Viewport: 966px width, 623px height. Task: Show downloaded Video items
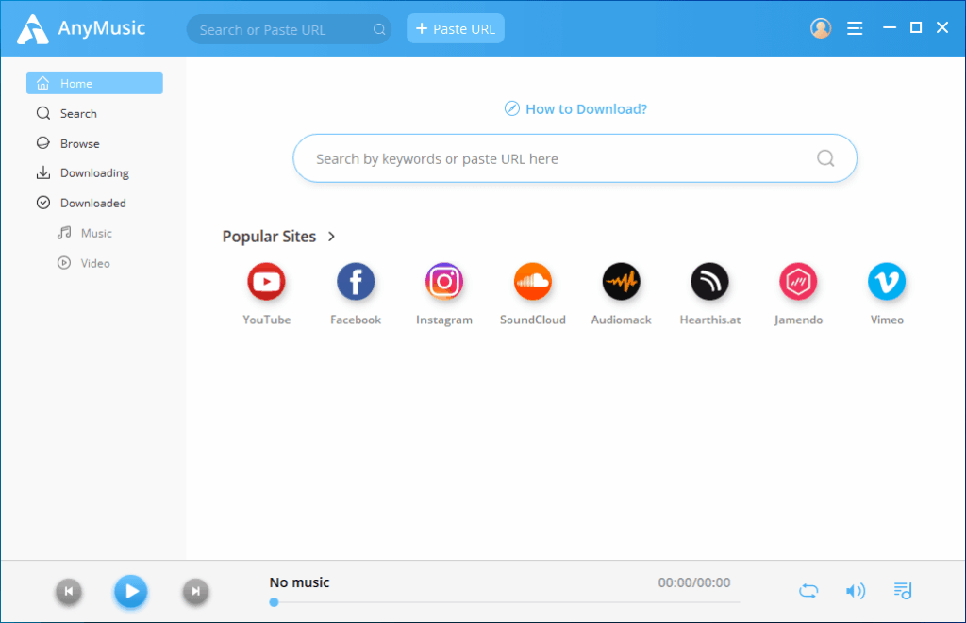[x=94, y=263]
